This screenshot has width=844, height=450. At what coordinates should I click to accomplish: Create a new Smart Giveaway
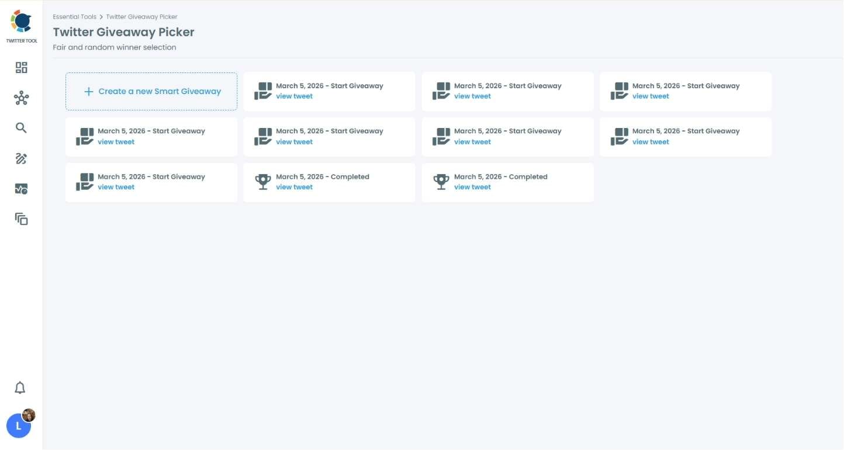point(160,91)
